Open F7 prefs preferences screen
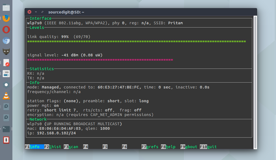The height and width of the screenshot is (160, 276). click(x=150, y=147)
